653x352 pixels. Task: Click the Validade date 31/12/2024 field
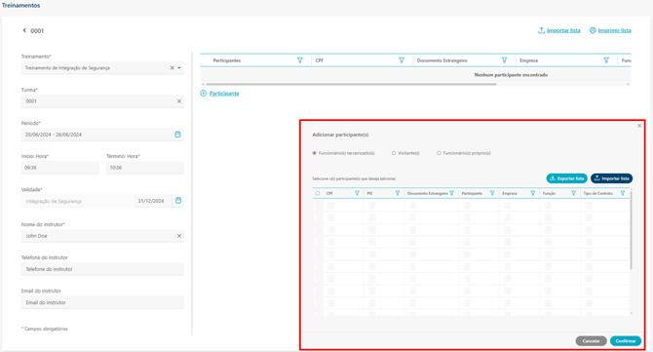pyautogui.click(x=152, y=201)
